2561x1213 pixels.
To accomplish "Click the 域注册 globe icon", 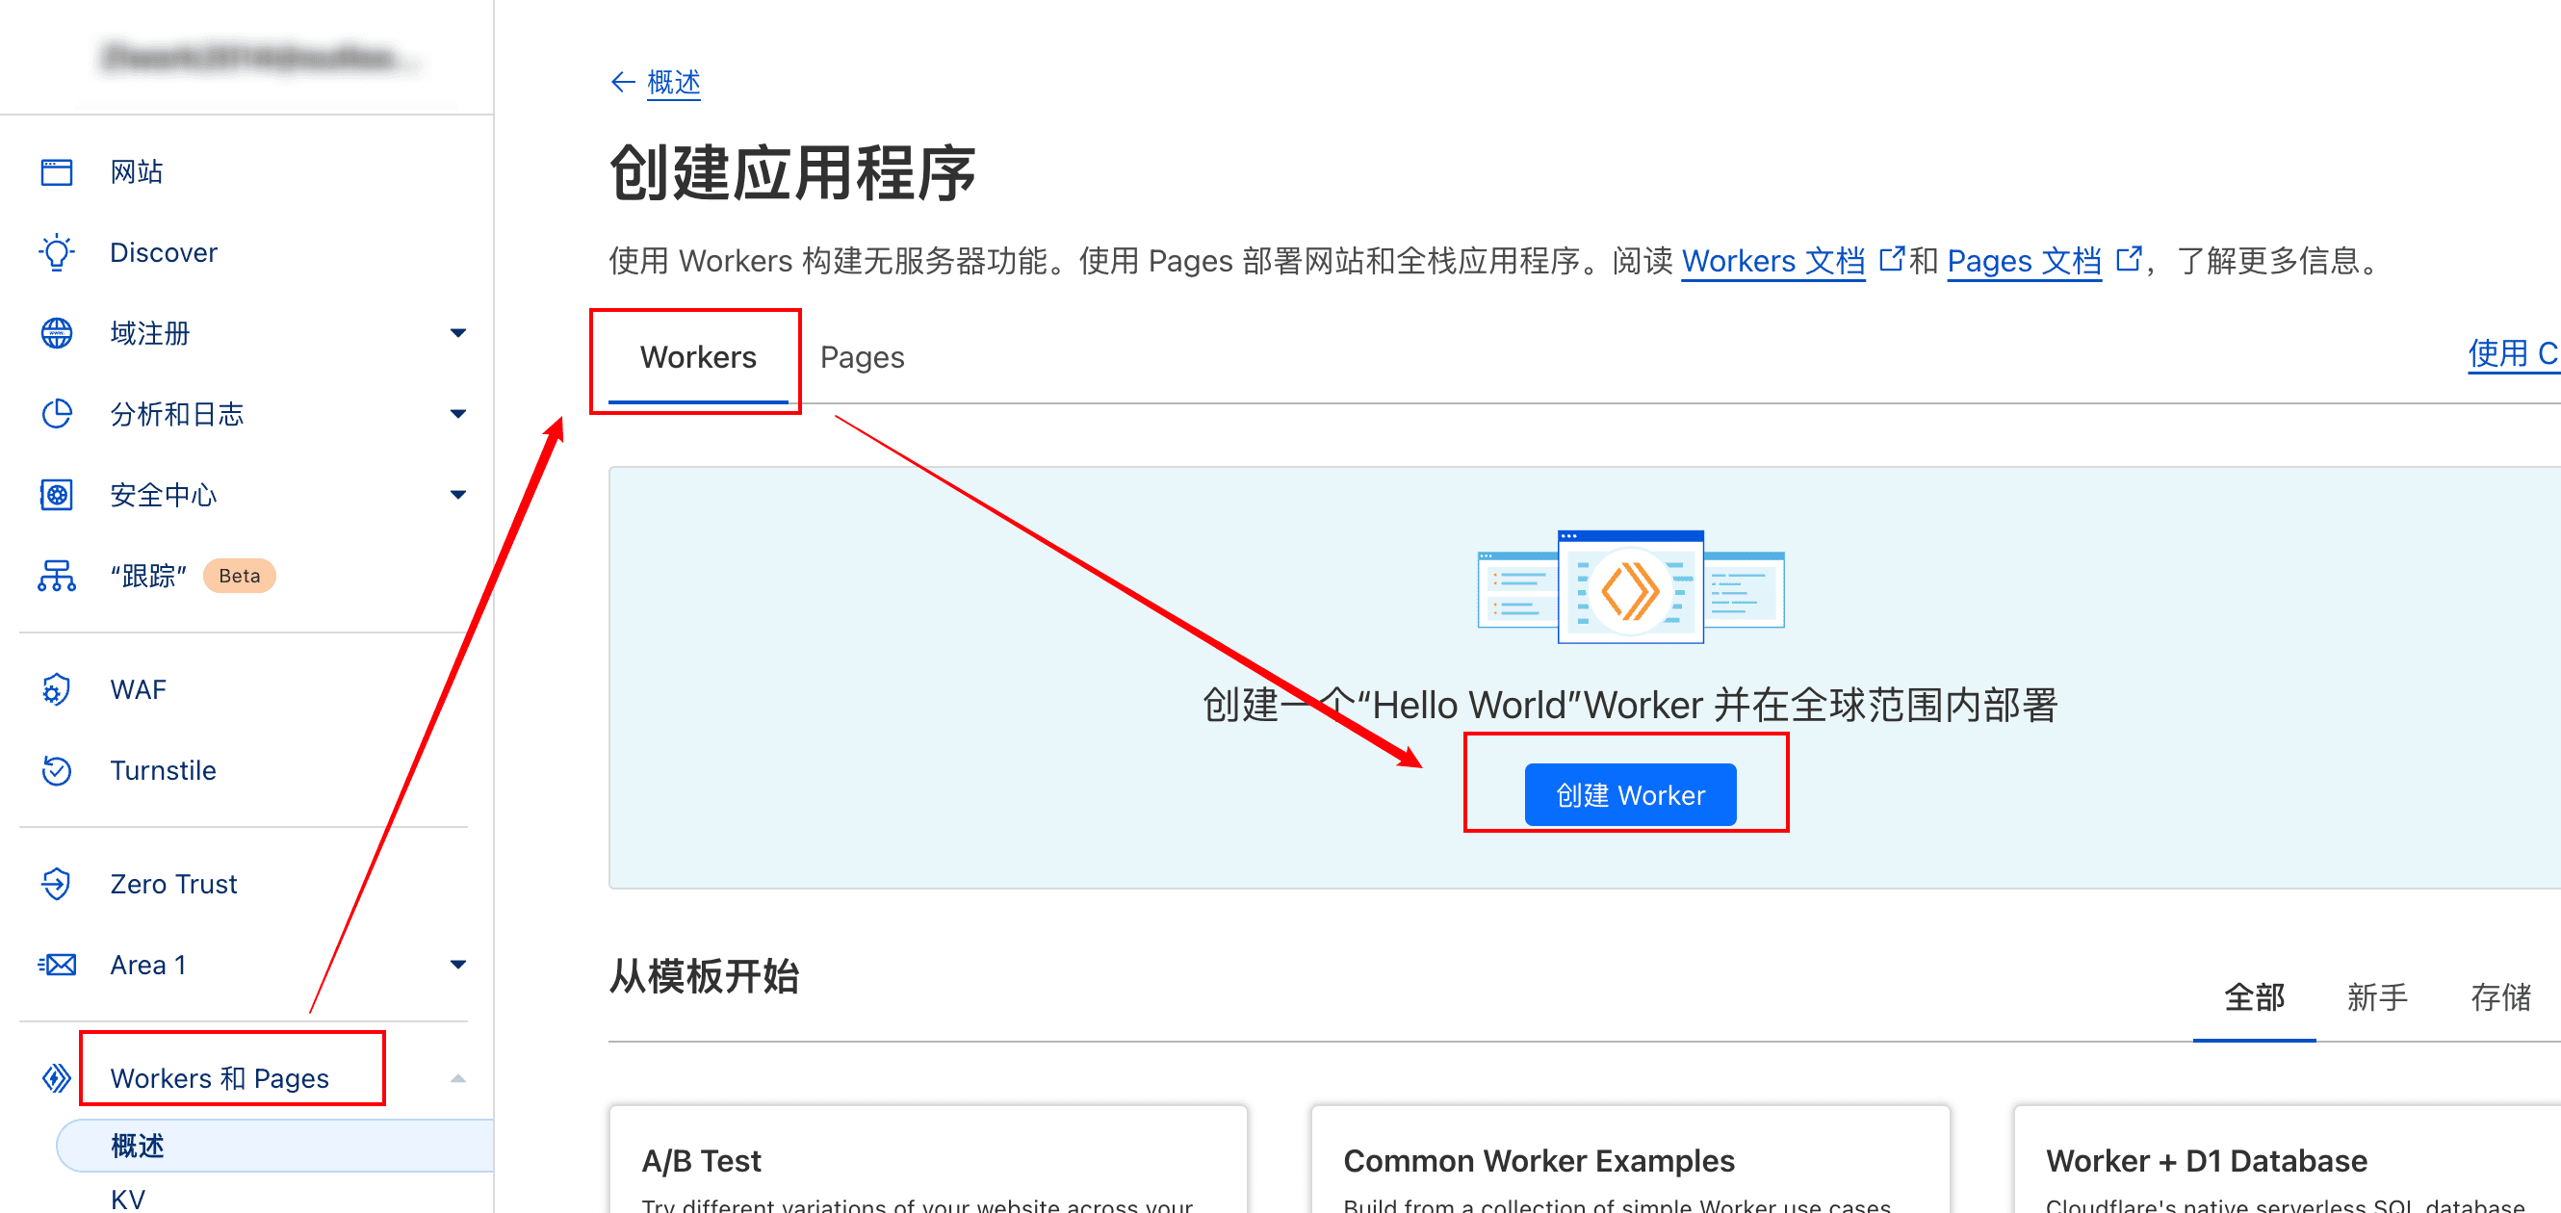I will [57, 333].
